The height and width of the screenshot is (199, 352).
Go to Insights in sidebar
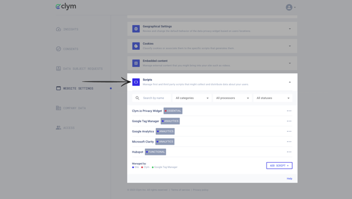click(x=71, y=29)
